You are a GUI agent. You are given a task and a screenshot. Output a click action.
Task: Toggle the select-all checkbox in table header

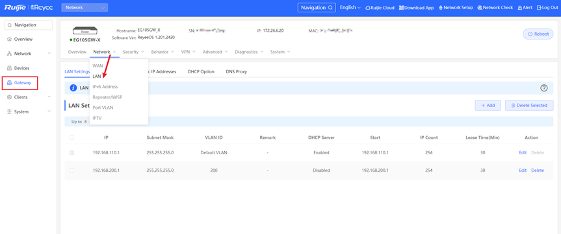(x=72, y=137)
